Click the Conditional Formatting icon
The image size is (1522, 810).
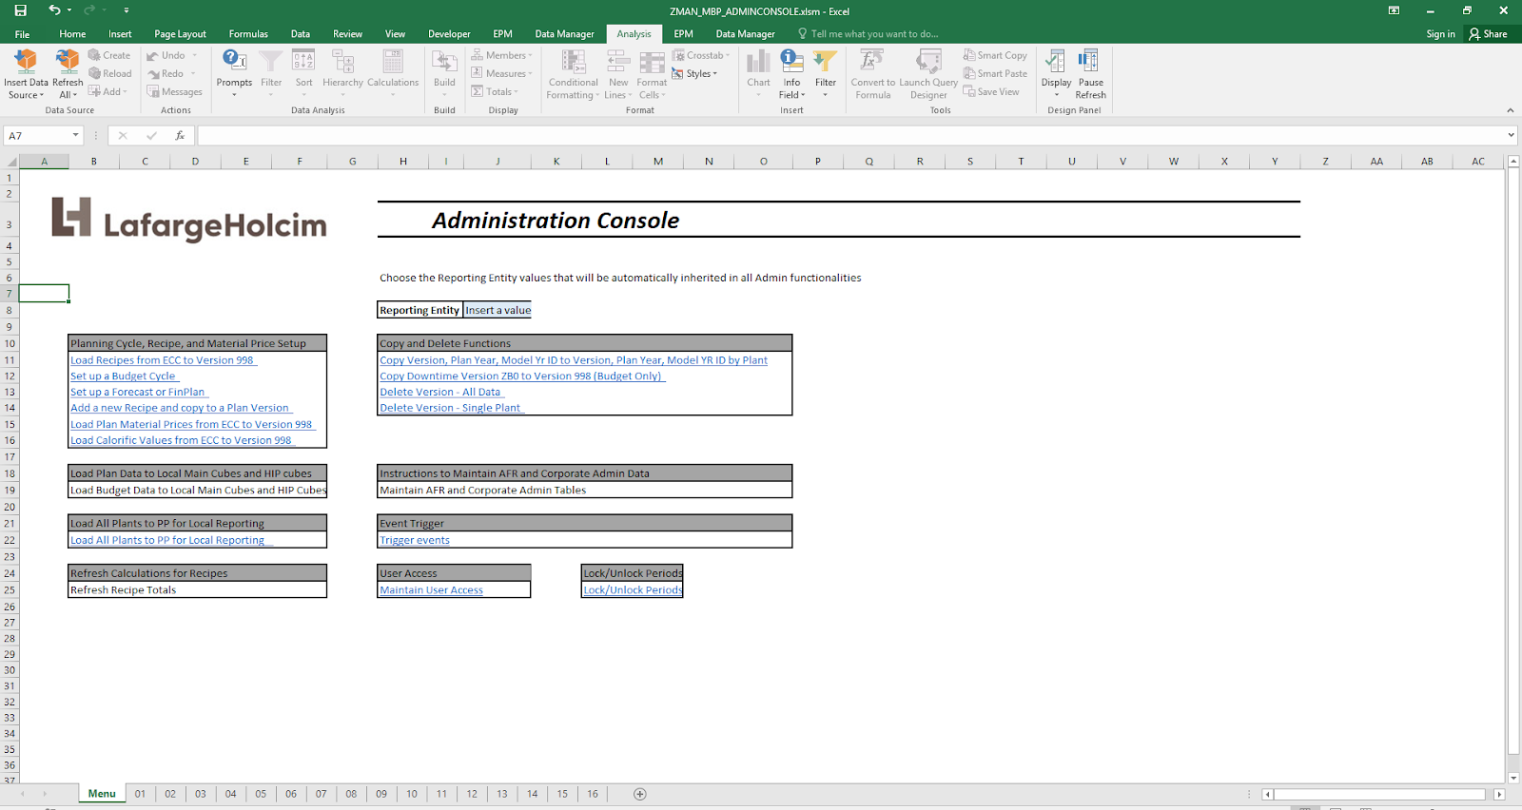tap(573, 62)
